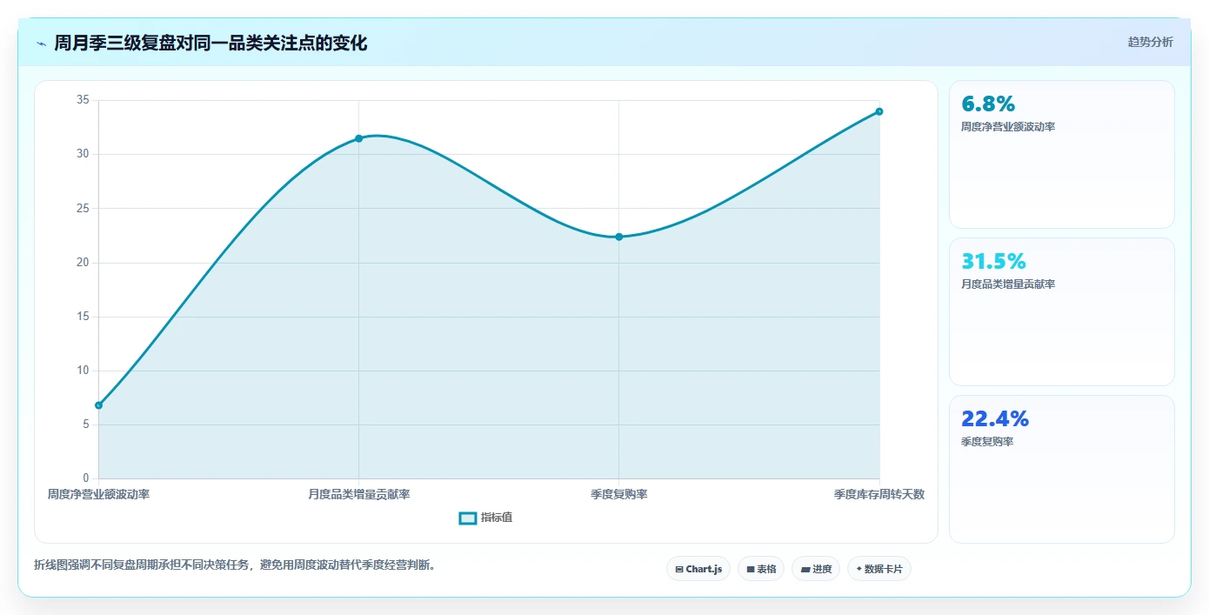
Task: Click the y-axis value 35
Action: click(x=83, y=100)
